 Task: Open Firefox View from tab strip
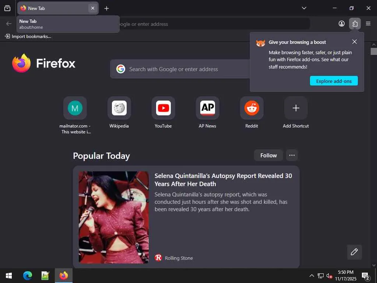tap(7, 8)
